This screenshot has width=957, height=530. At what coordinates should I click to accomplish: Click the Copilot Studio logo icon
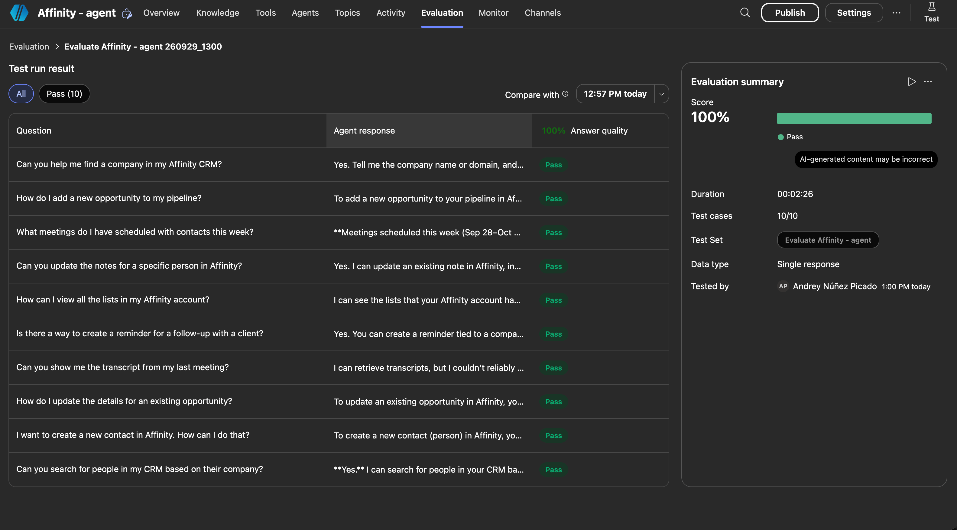pyautogui.click(x=19, y=13)
